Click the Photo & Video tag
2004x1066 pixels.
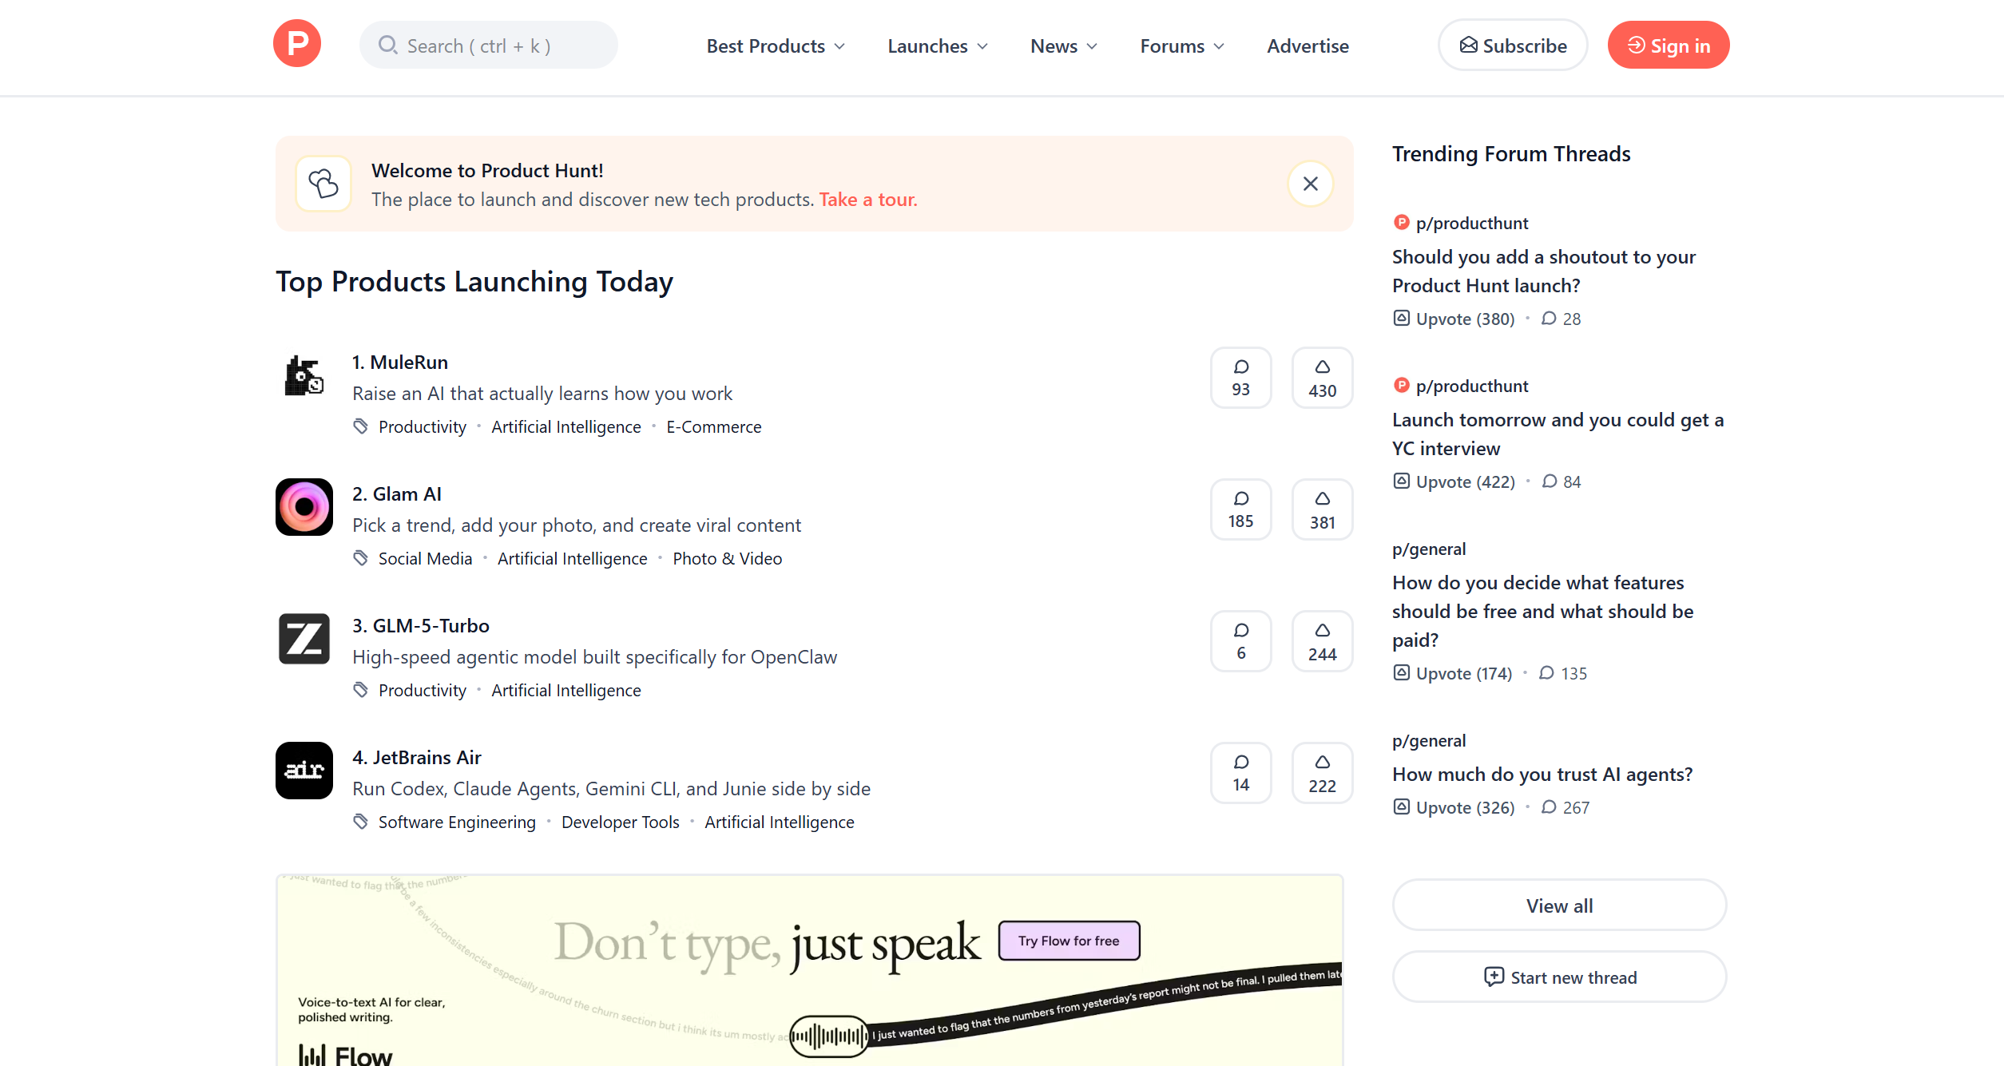727,559
